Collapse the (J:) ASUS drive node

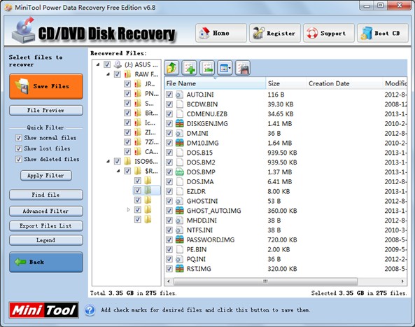click(x=98, y=64)
